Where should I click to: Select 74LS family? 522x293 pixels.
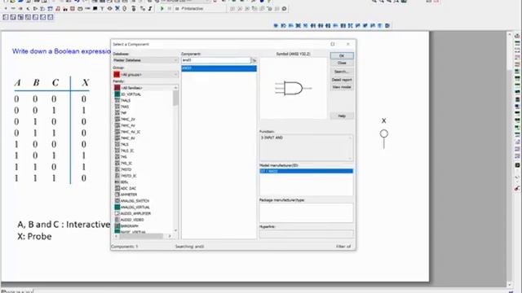125,145
